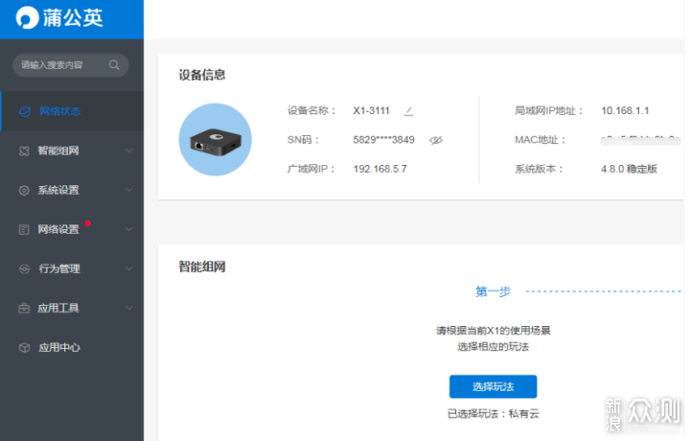The width and height of the screenshot is (690, 441).
Task: Click the 已选择玩法：私有云 text
Action: click(493, 414)
